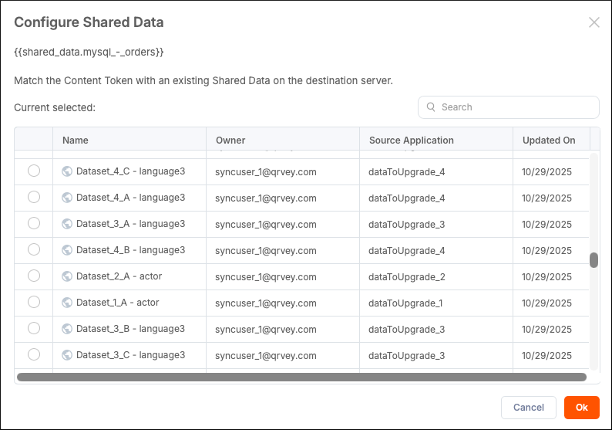Click the Current selected label
This screenshot has width=612, height=430.
click(x=55, y=107)
